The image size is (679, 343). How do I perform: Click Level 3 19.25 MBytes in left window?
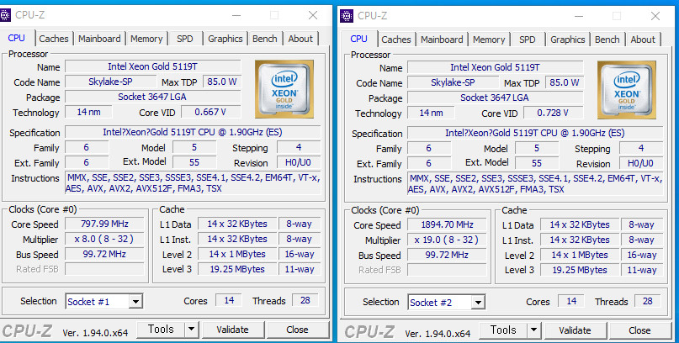[x=237, y=269]
